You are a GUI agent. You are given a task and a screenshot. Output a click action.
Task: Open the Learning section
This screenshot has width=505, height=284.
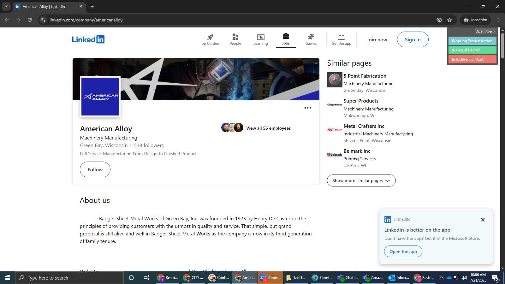point(261,39)
